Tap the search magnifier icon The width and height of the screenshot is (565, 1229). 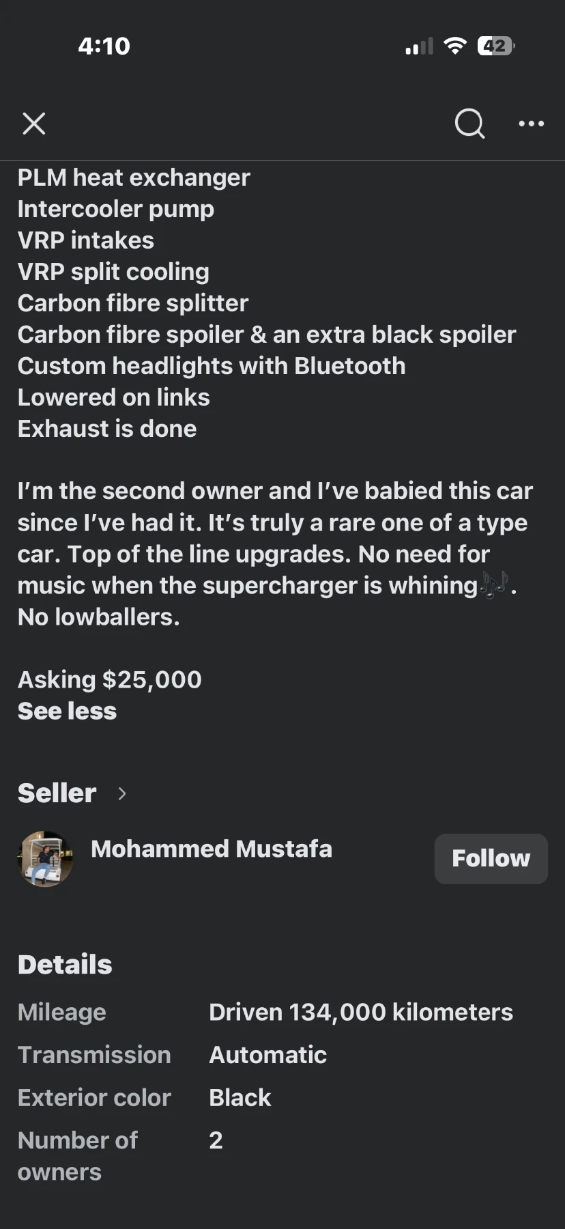[469, 124]
